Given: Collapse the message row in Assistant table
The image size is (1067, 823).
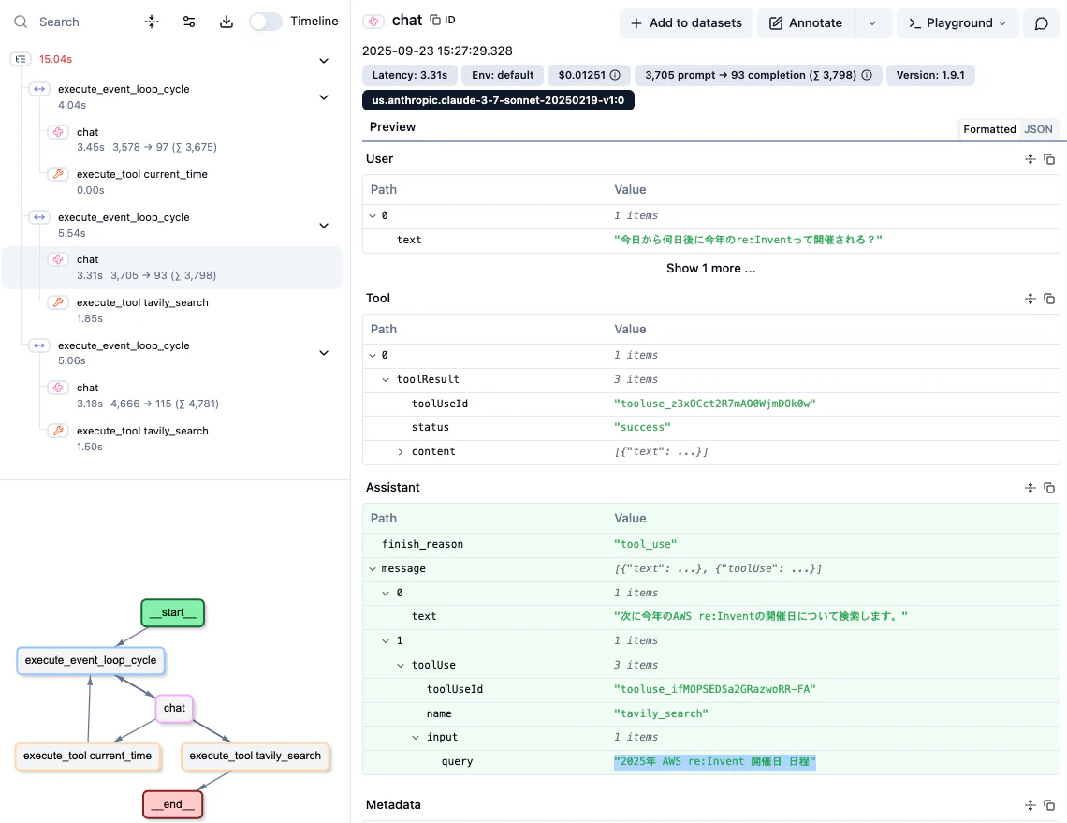Looking at the screenshot, I should (373, 569).
